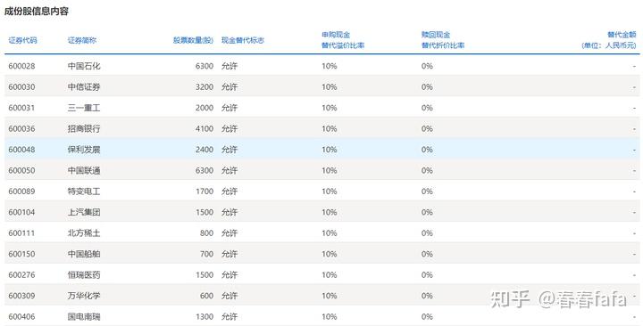Select the 三一重工 name cell
Screen dimensions: 643x326
pos(84,108)
